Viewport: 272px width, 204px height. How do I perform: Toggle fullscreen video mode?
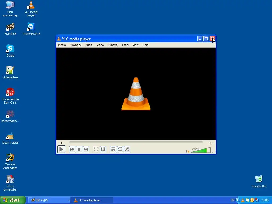pyautogui.click(x=96, y=149)
